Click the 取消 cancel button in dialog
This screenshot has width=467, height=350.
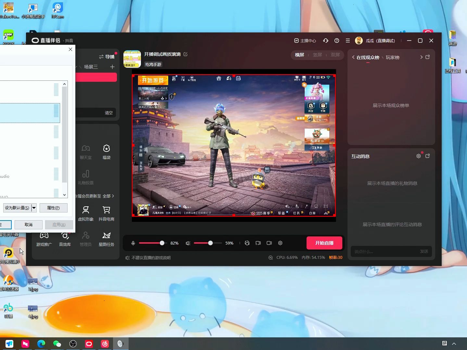[29, 225]
